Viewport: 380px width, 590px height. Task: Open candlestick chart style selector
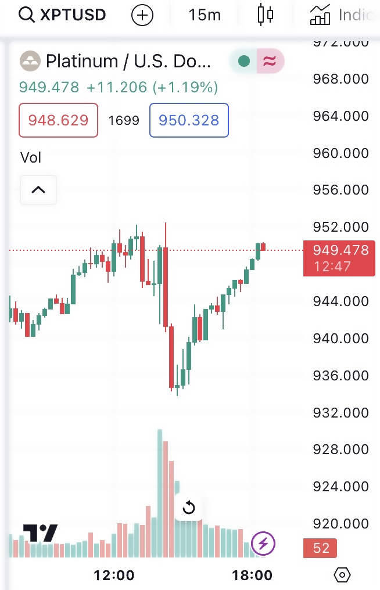click(x=265, y=15)
